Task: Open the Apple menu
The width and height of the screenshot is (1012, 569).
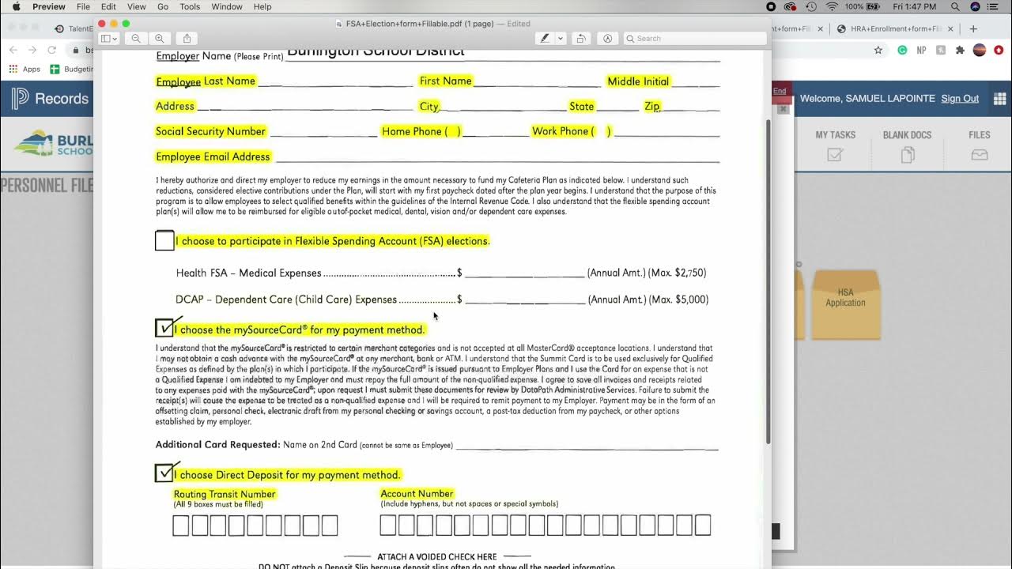Action: click(15, 6)
